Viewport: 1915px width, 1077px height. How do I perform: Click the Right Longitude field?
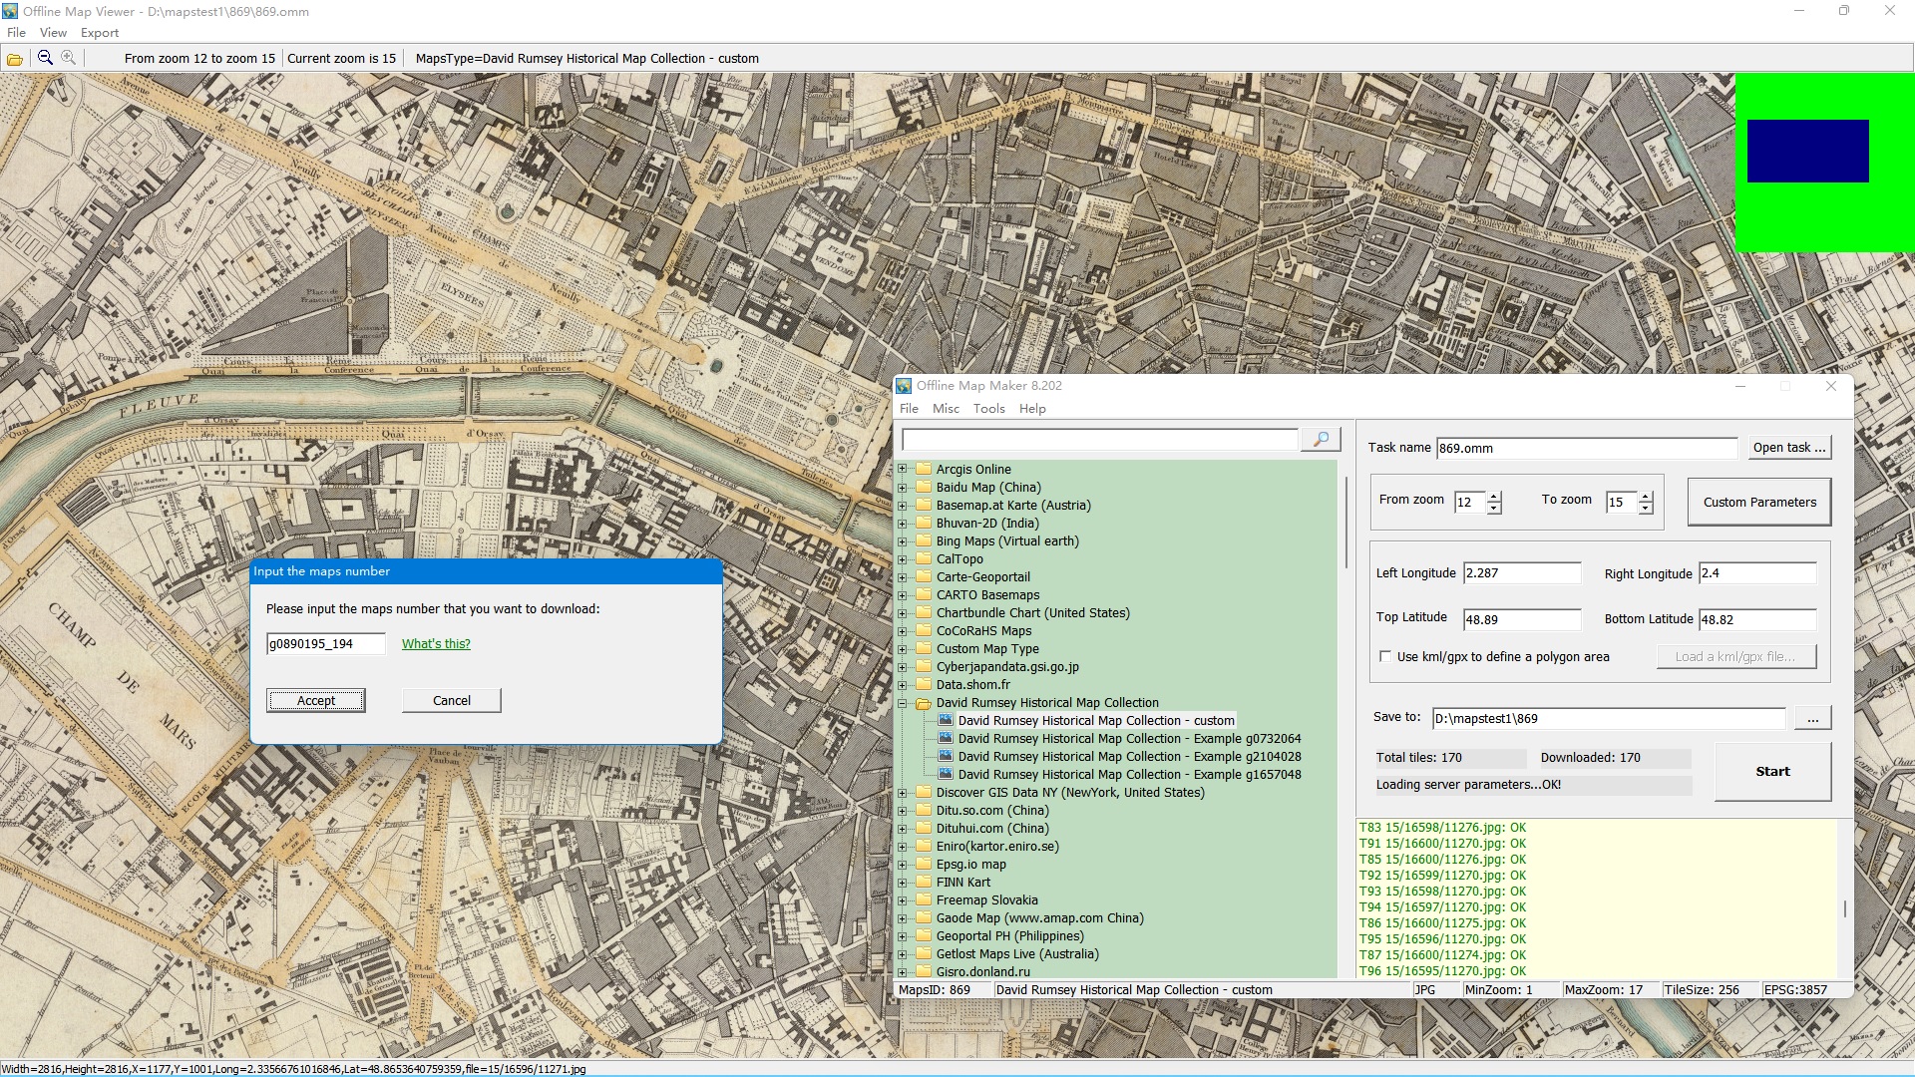pos(1757,573)
